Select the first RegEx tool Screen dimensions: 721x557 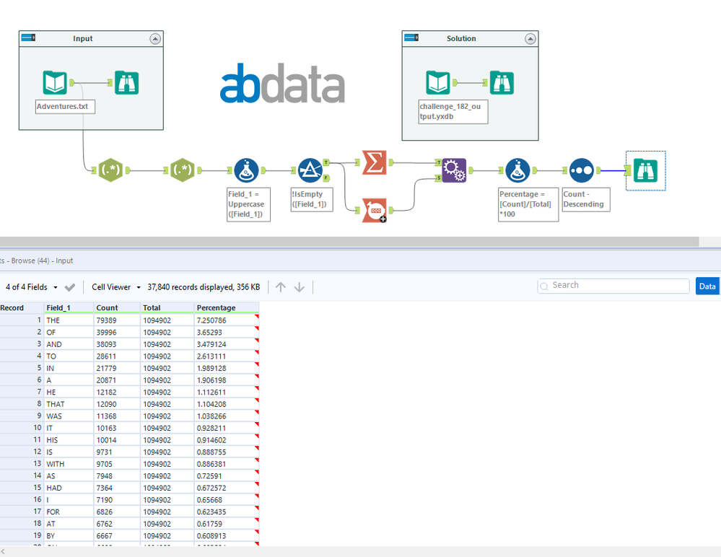click(111, 170)
